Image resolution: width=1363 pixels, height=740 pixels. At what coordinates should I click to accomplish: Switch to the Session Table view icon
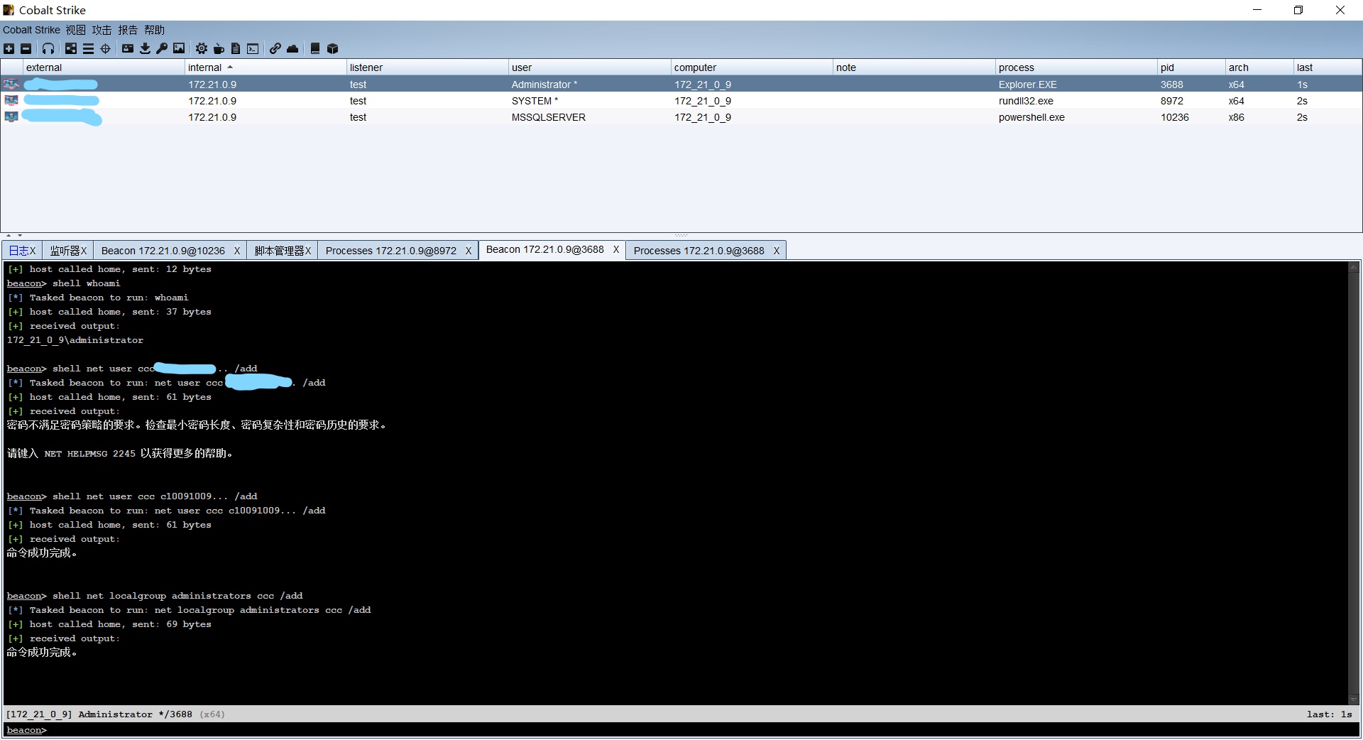pos(88,48)
